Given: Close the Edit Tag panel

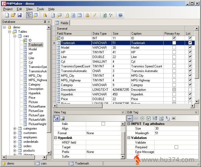Looking at the screenshot, I should (196, 112).
